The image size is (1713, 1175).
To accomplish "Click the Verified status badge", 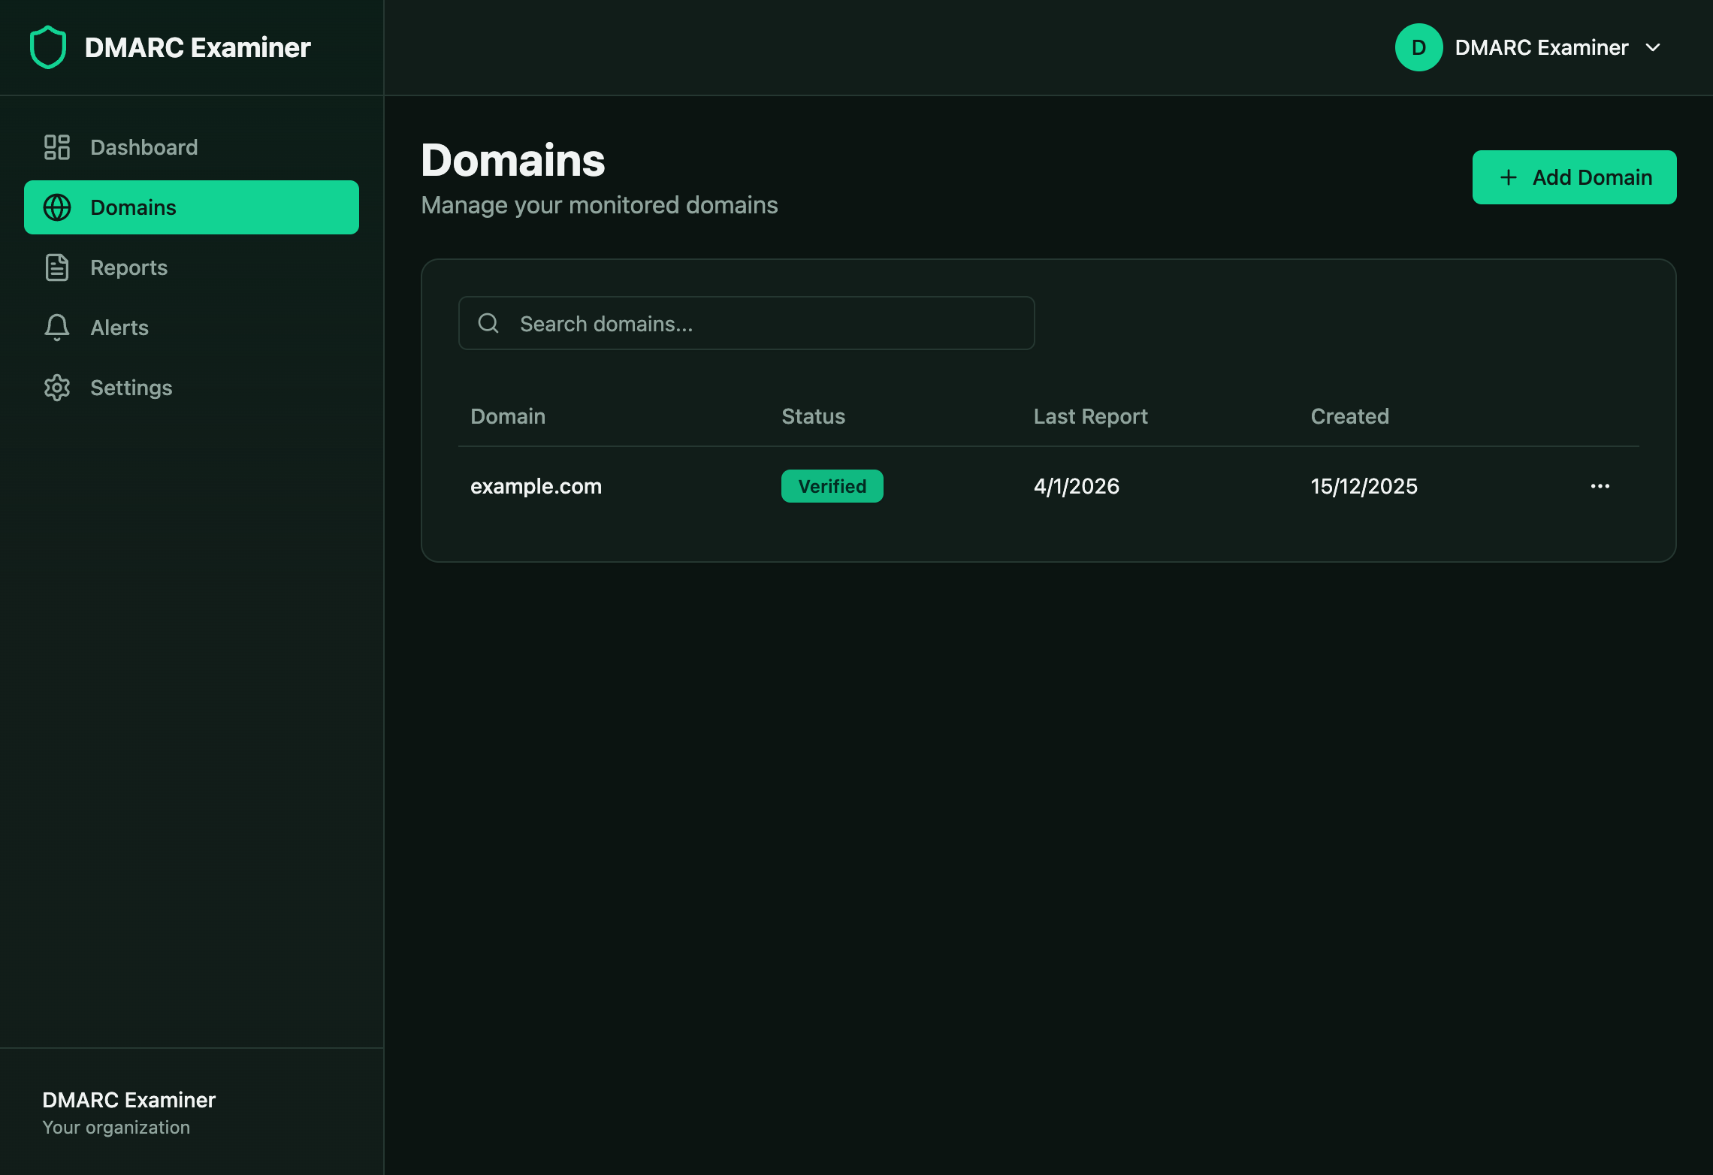I will tap(832, 486).
